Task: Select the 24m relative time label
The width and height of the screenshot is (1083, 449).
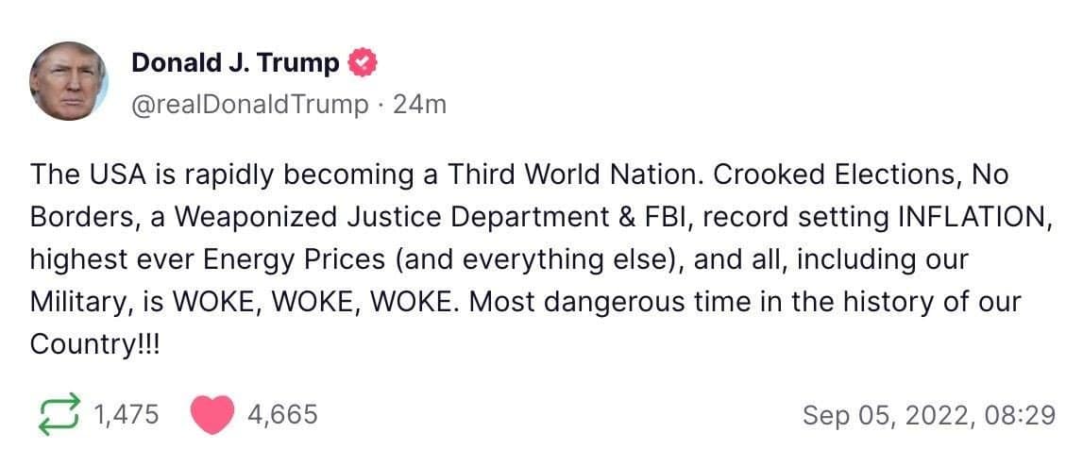Action: click(419, 105)
